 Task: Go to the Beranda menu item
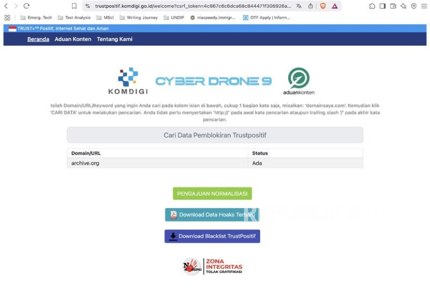tap(38, 39)
